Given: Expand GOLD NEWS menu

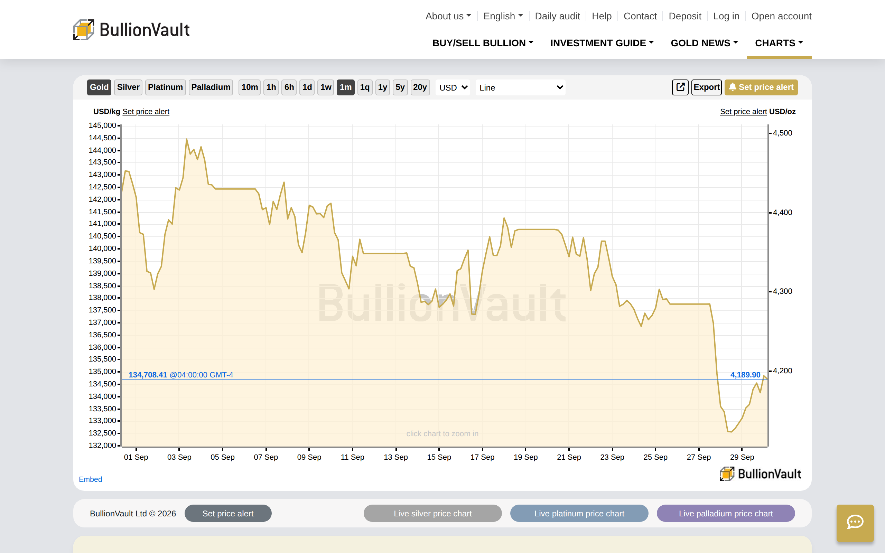Looking at the screenshot, I should 704,43.
